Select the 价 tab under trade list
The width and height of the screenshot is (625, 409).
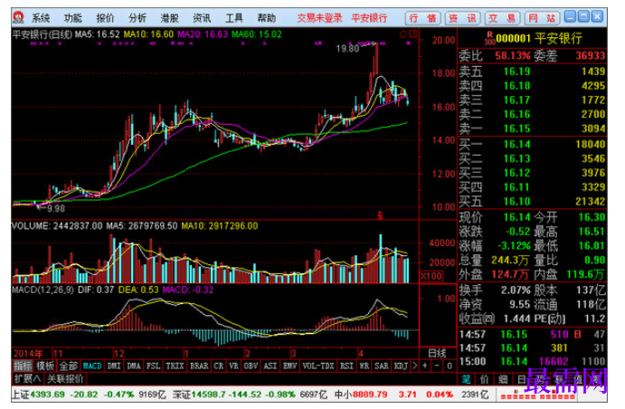click(x=484, y=379)
